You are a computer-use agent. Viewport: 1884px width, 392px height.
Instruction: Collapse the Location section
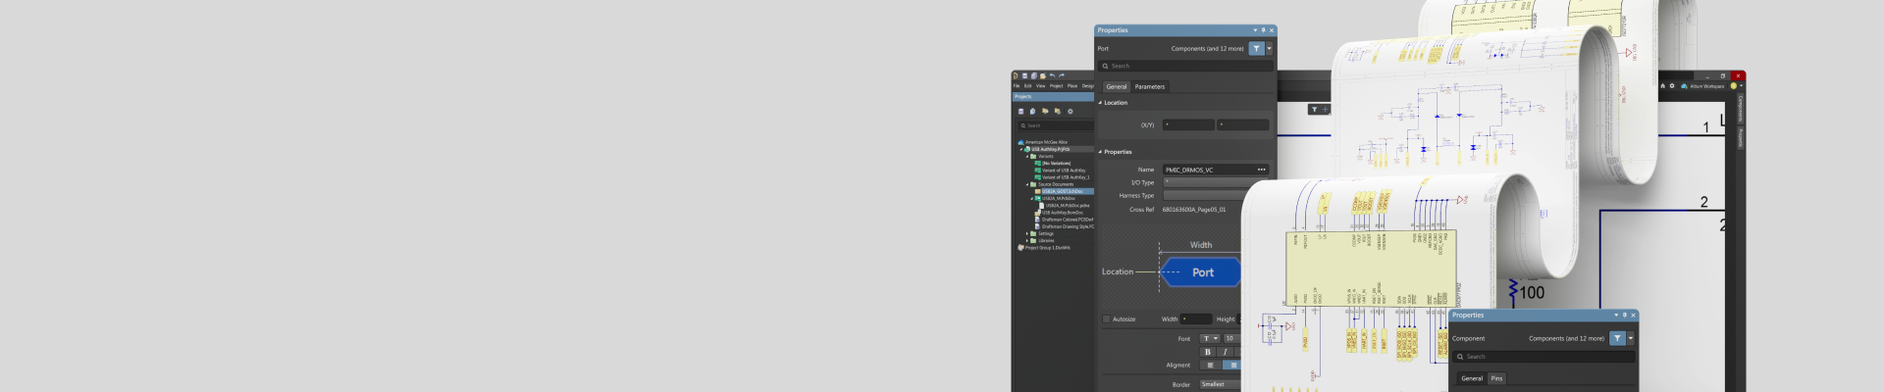click(x=1100, y=103)
